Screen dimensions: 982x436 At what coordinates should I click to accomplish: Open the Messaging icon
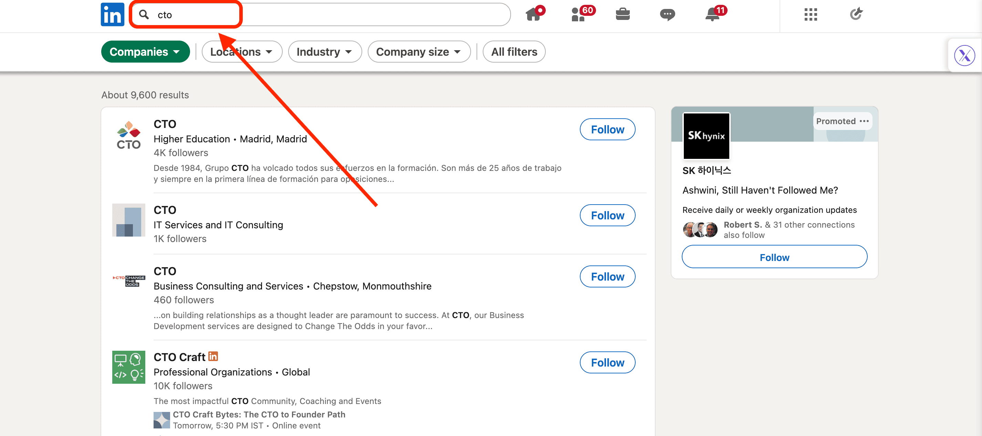point(668,14)
